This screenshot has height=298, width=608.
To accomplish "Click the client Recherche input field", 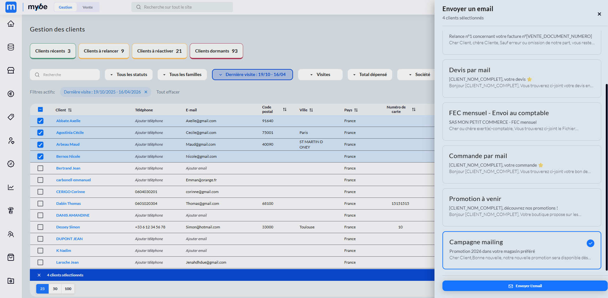I will (x=65, y=74).
